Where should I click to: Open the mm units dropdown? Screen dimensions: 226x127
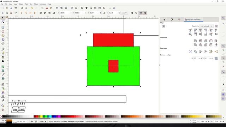coord(124,13)
